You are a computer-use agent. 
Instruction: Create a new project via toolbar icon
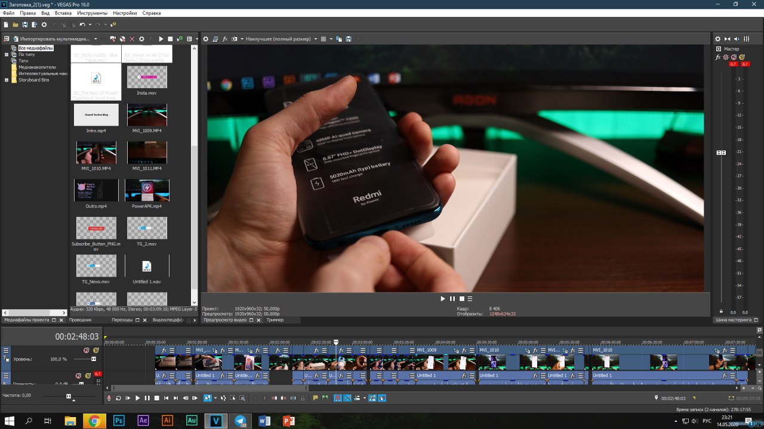[6, 24]
